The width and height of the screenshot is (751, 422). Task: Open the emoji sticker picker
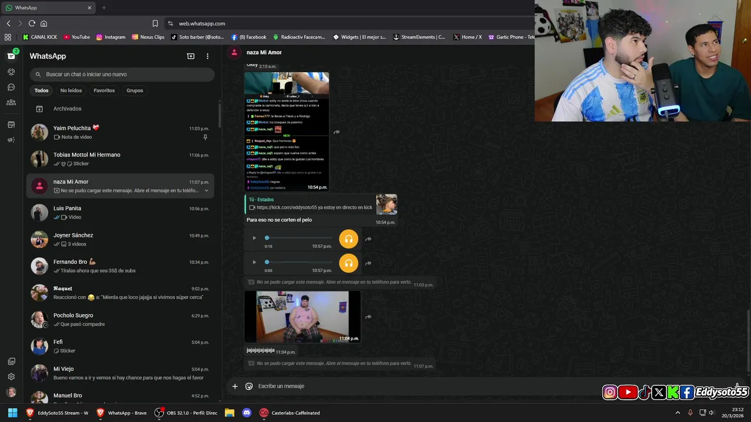(249, 386)
